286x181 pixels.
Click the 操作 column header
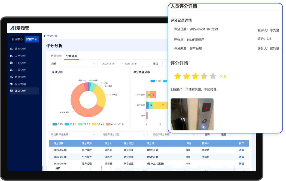pyautogui.click(x=242, y=143)
